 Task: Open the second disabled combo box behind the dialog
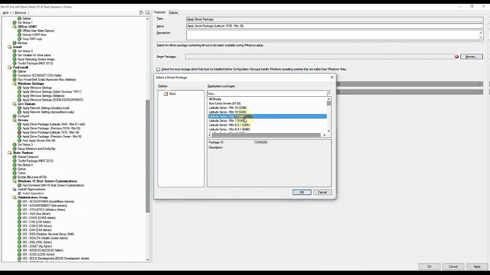480,92
